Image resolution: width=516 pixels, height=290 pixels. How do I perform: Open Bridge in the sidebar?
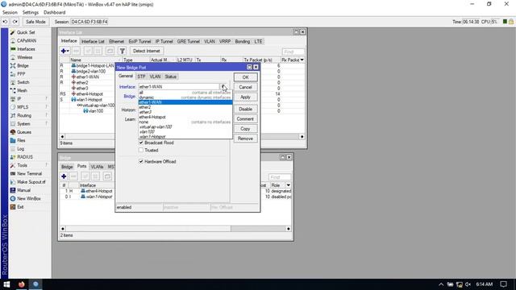23,65
